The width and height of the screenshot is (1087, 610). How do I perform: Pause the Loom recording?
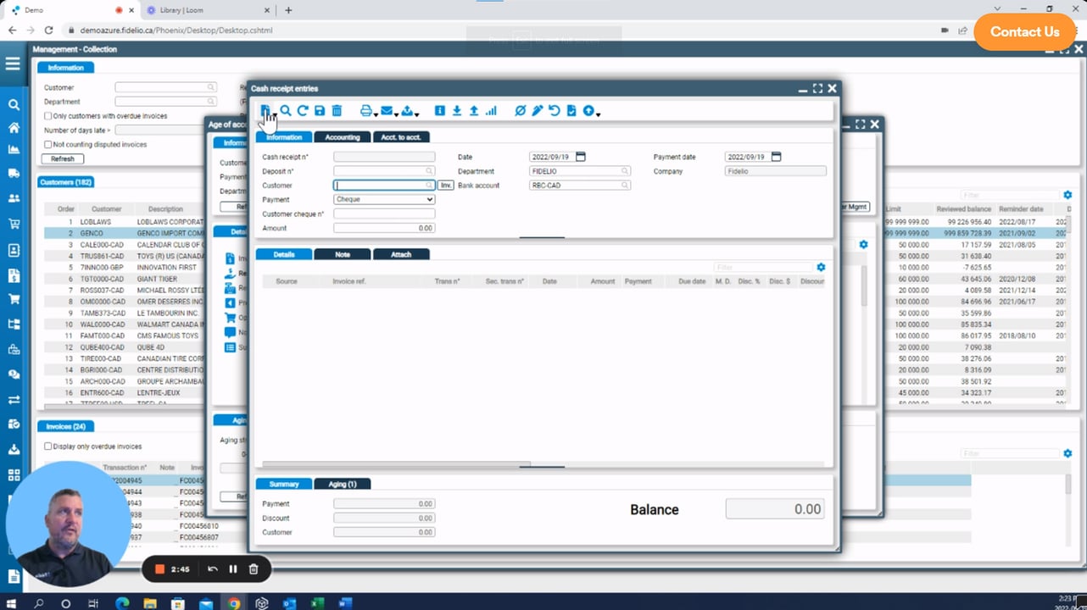pyautogui.click(x=233, y=569)
